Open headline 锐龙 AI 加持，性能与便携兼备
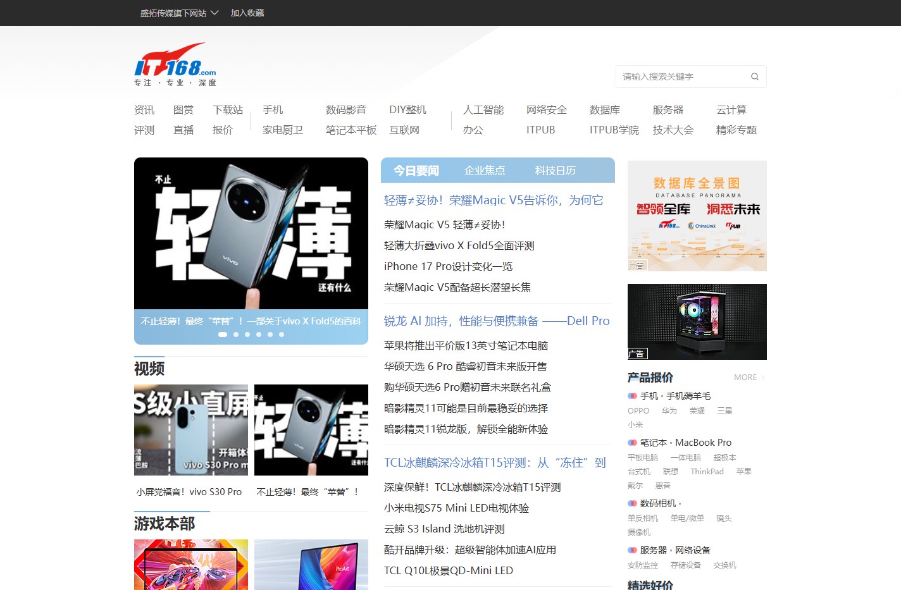This screenshot has height=590, width=901. pos(497,321)
